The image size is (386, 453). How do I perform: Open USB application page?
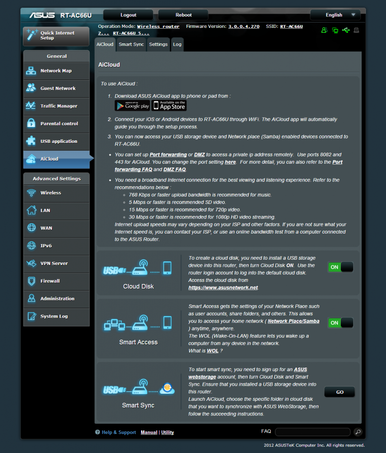point(56,141)
